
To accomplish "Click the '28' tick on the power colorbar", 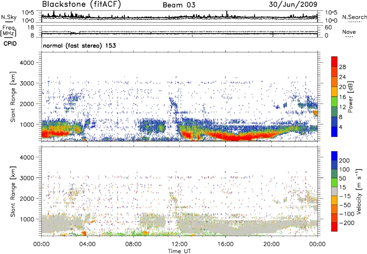I will 342,67.
